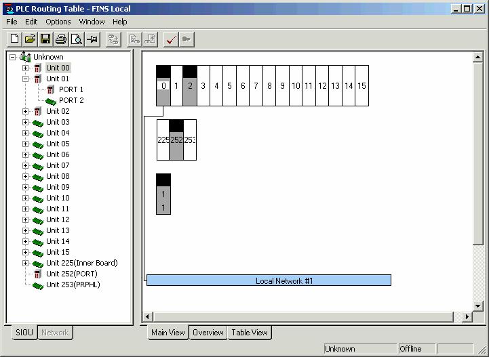Save using the floppy disk icon

point(45,39)
